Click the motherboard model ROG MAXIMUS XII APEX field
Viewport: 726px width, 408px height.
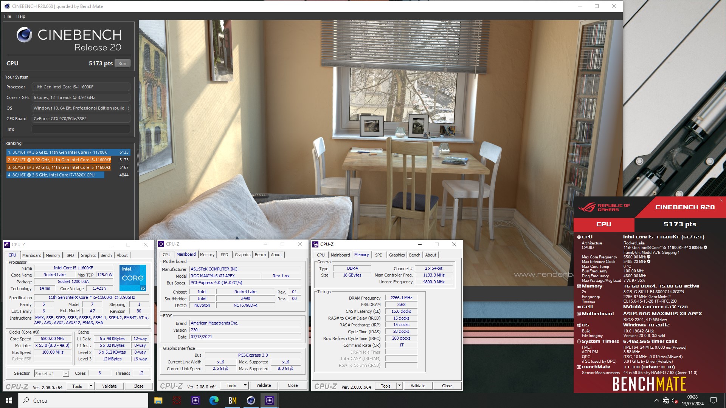[225, 276]
